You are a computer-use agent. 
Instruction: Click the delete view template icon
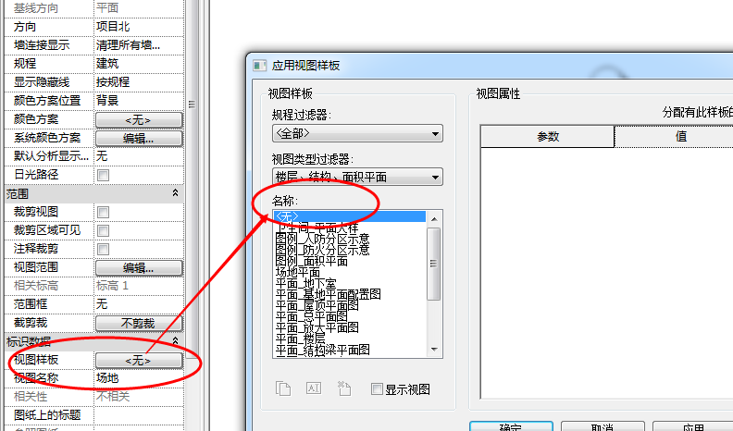[x=342, y=389]
